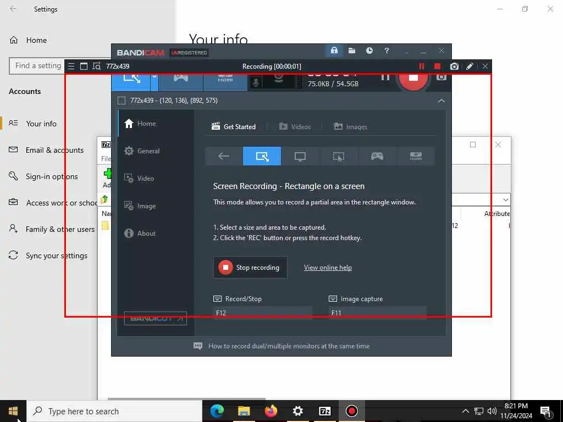
Task: Click the back arrow in the Settings window
Action: click(13, 9)
